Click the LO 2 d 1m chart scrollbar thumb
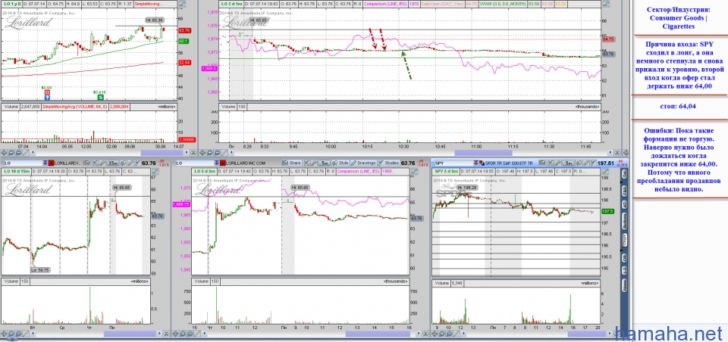Screen dimensions: 728x342 483,153
